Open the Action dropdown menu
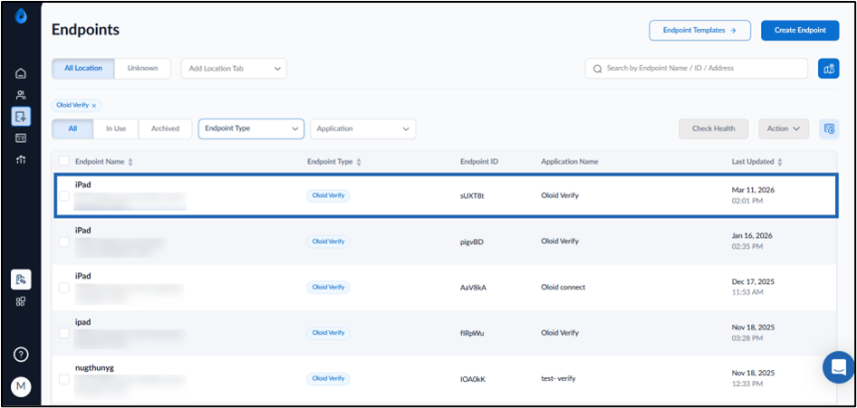The image size is (857, 408). 784,128
